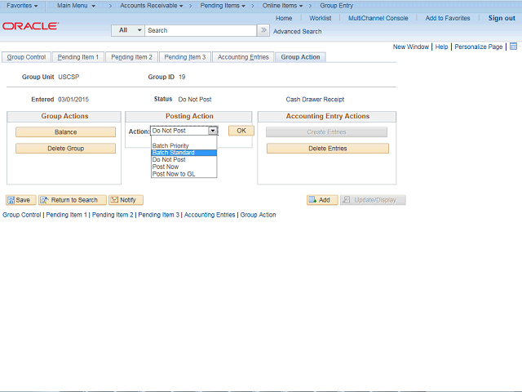Choose Post Now in Action list
The height and width of the screenshot is (392, 522).
[x=184, y=167]
